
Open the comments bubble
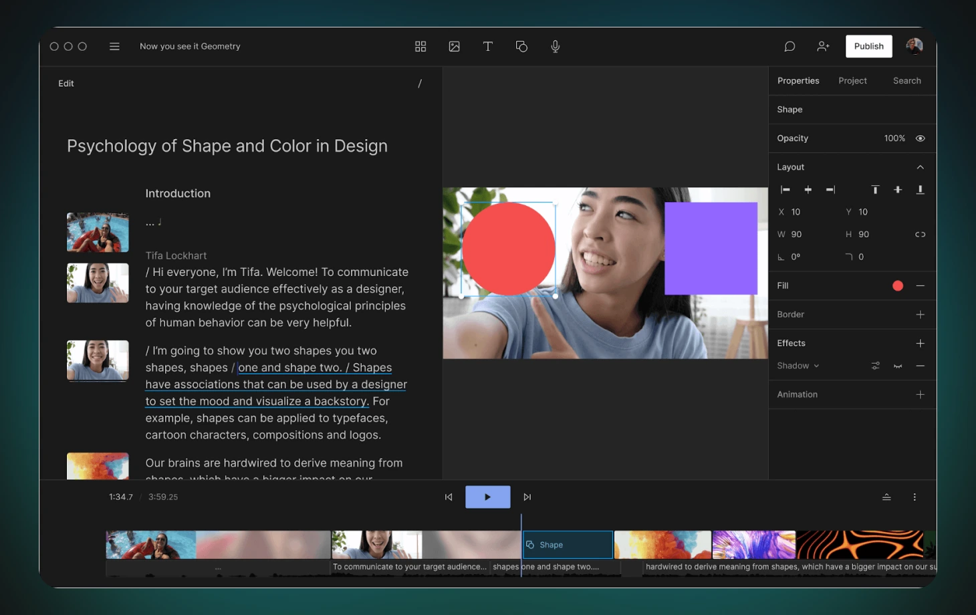click(789, 46)
